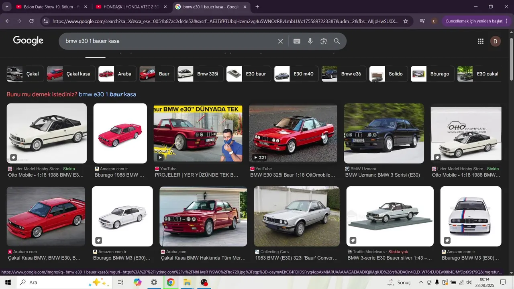This screenshot has height=289, width=514.
Task: Open the PROJELER YouTube video thumbnail
Action: [198, 134]
